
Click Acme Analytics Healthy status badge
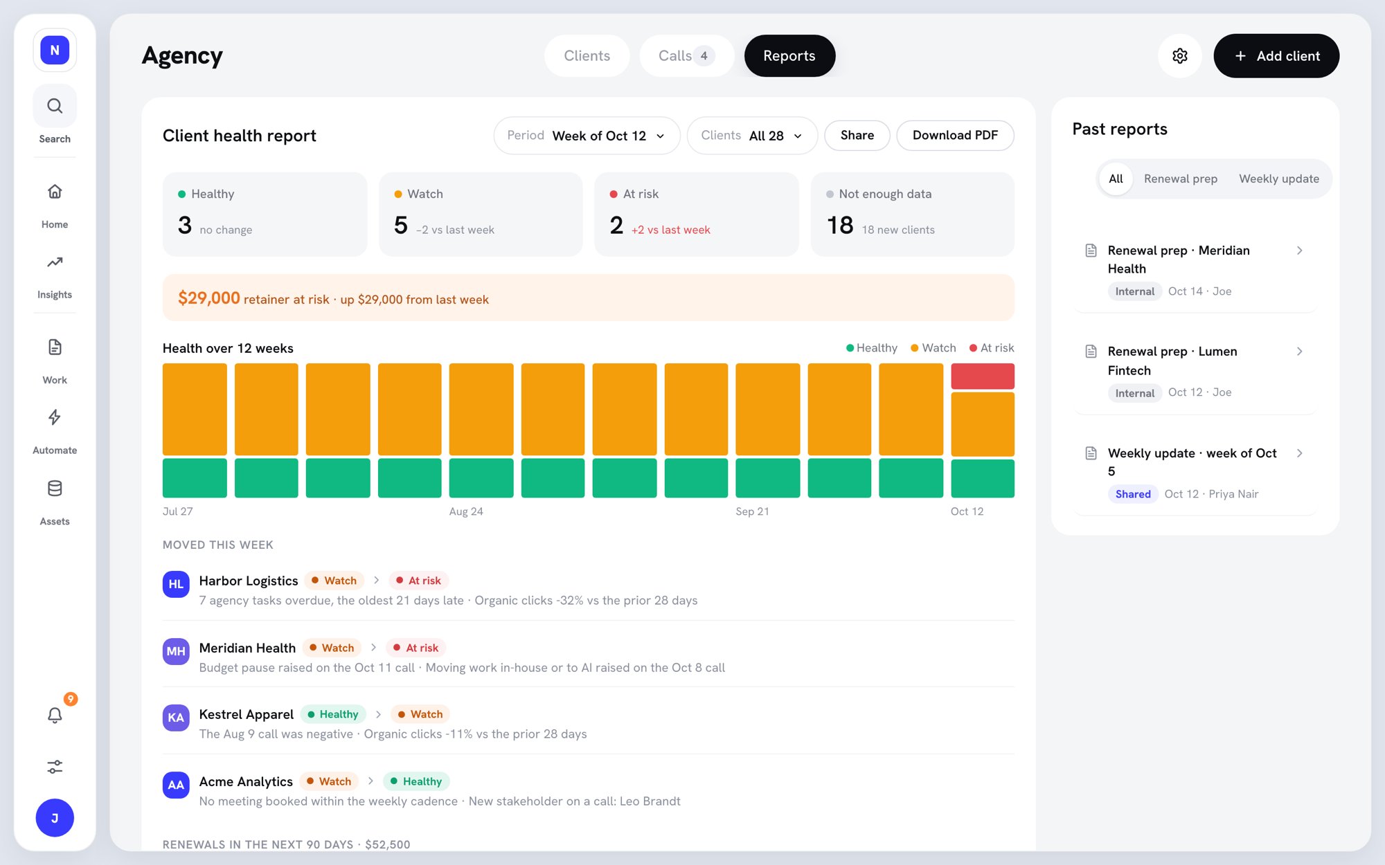416,781
